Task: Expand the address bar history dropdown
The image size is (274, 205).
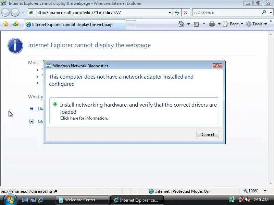Action: (x=170, y=13)
